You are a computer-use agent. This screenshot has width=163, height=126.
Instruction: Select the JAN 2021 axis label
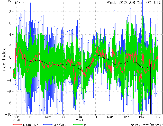click(79, 119)
